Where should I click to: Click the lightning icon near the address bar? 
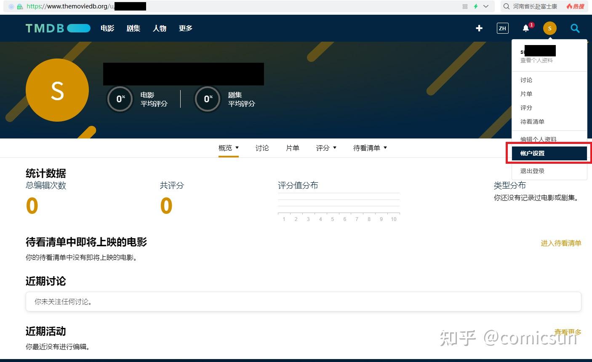477,6
